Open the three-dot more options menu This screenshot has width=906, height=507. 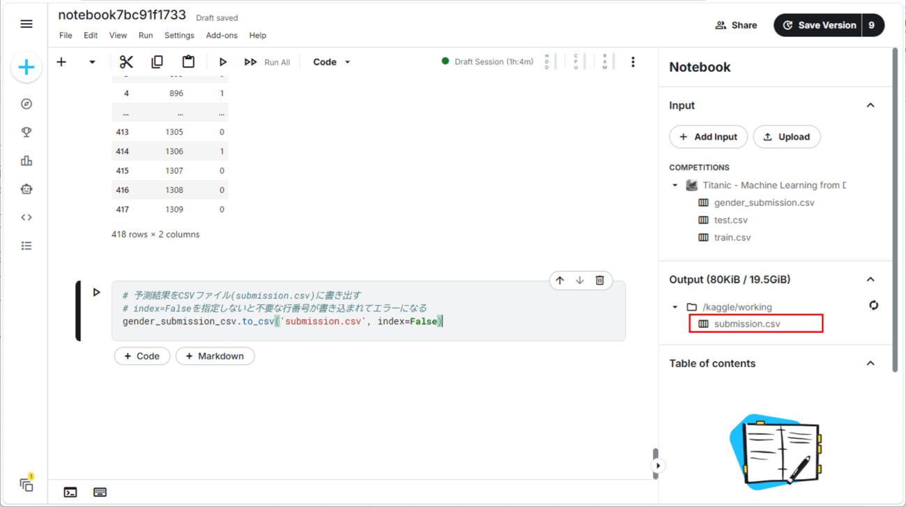click(633, 62)
